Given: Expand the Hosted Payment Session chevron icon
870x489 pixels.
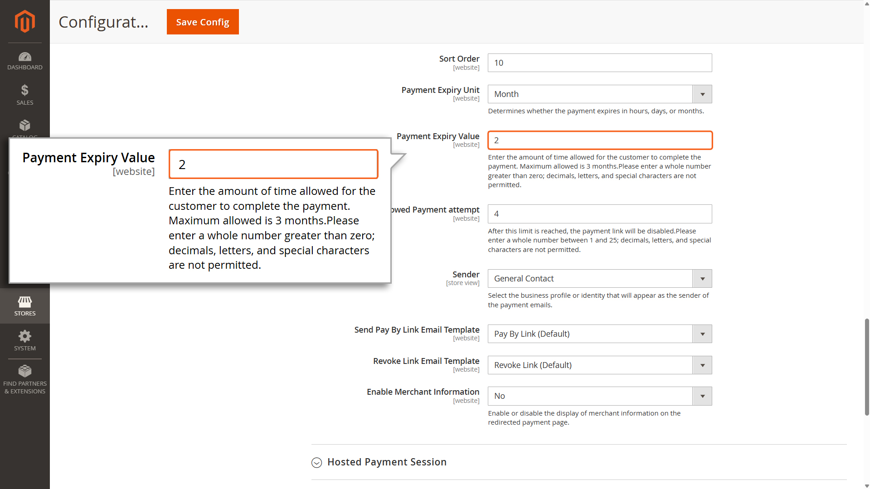Looking at the screenshot, I should click(x=316, y=462).
